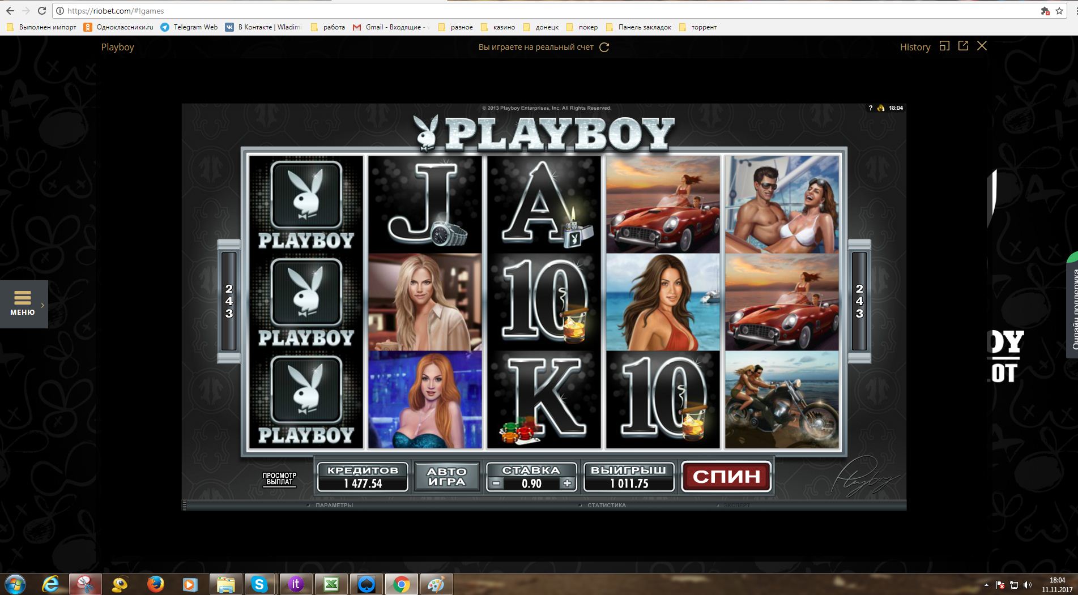Expand the СТАТИСТИКА panel
This screenshot has height=595, width=1078.
pyautogui.click(x=607, y=505)
